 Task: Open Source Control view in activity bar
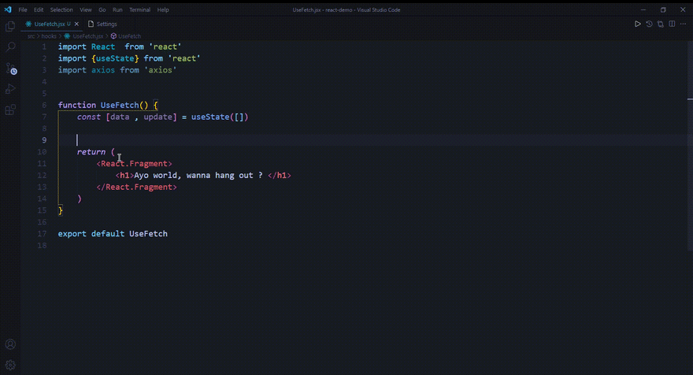click(10, 68)
